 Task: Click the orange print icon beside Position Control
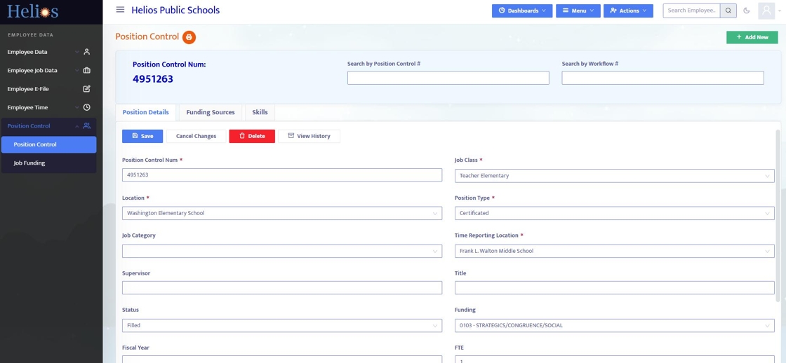[189, 37]
